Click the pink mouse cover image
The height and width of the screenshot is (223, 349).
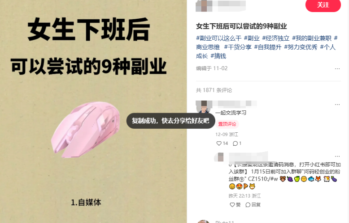pyautogui.click(x=86, y=130)
